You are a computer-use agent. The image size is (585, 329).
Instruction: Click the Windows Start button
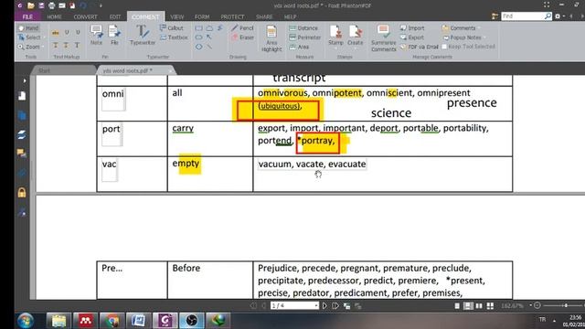[x=26, y=321]
